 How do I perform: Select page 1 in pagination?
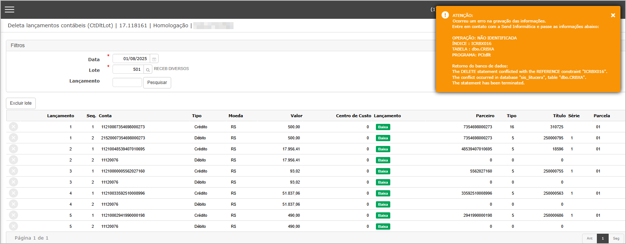tap(603, 238)
